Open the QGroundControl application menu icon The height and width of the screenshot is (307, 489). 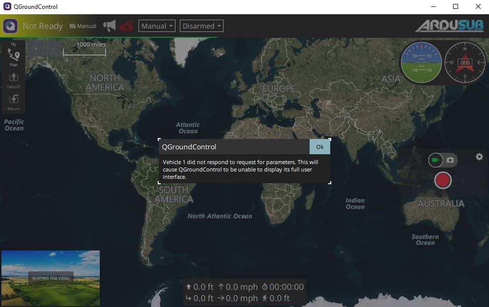pos(10,26)
